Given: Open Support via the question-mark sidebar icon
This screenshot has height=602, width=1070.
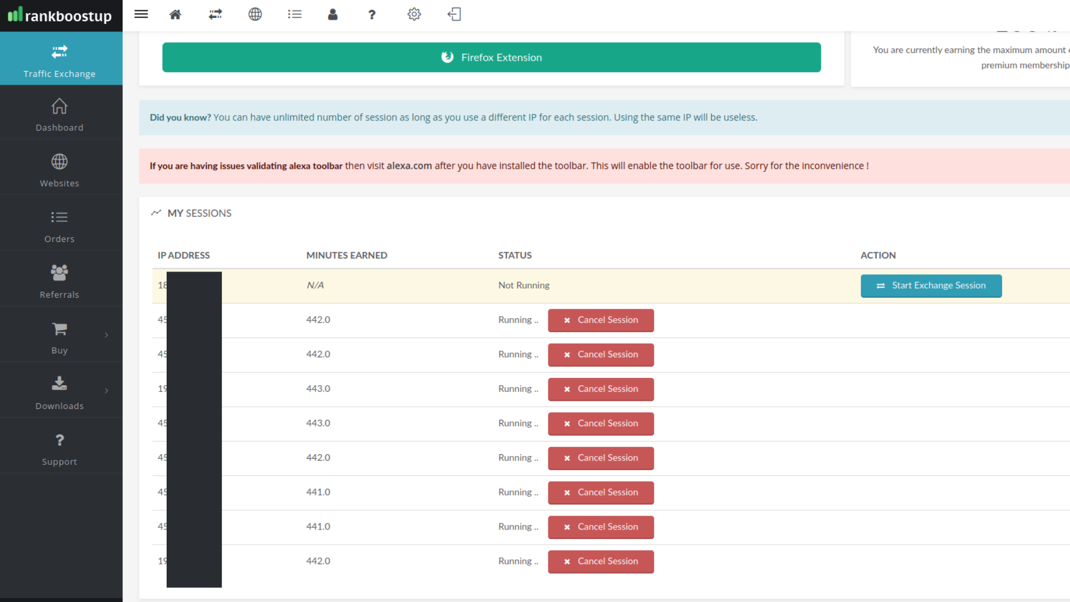Looking at the screenshot, I should coord(59,440).
